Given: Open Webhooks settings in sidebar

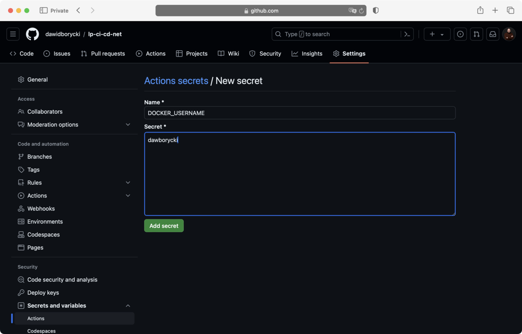Looking at the screenshot, I should point(41,209).
